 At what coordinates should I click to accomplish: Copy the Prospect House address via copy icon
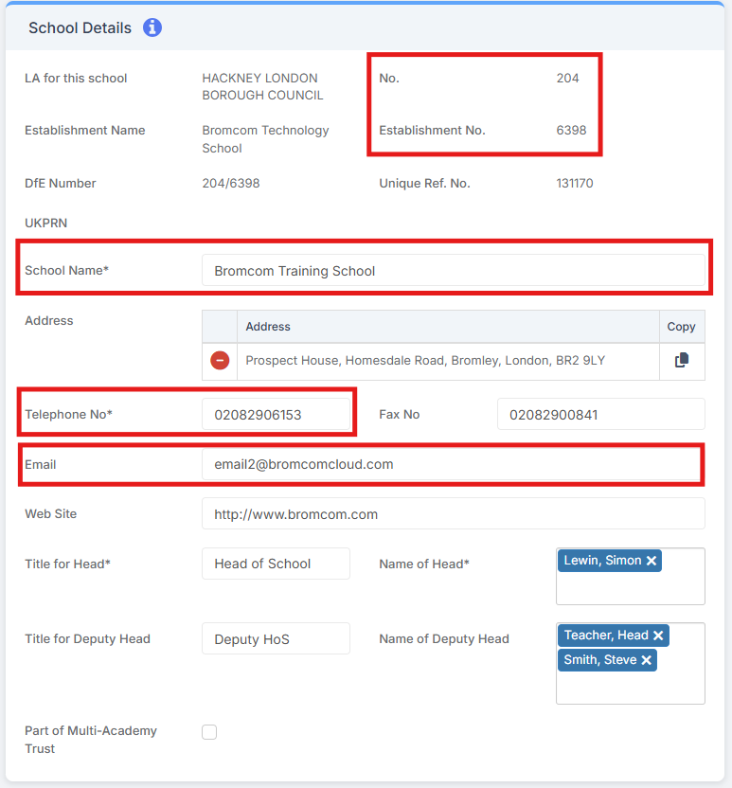(682, 361)
